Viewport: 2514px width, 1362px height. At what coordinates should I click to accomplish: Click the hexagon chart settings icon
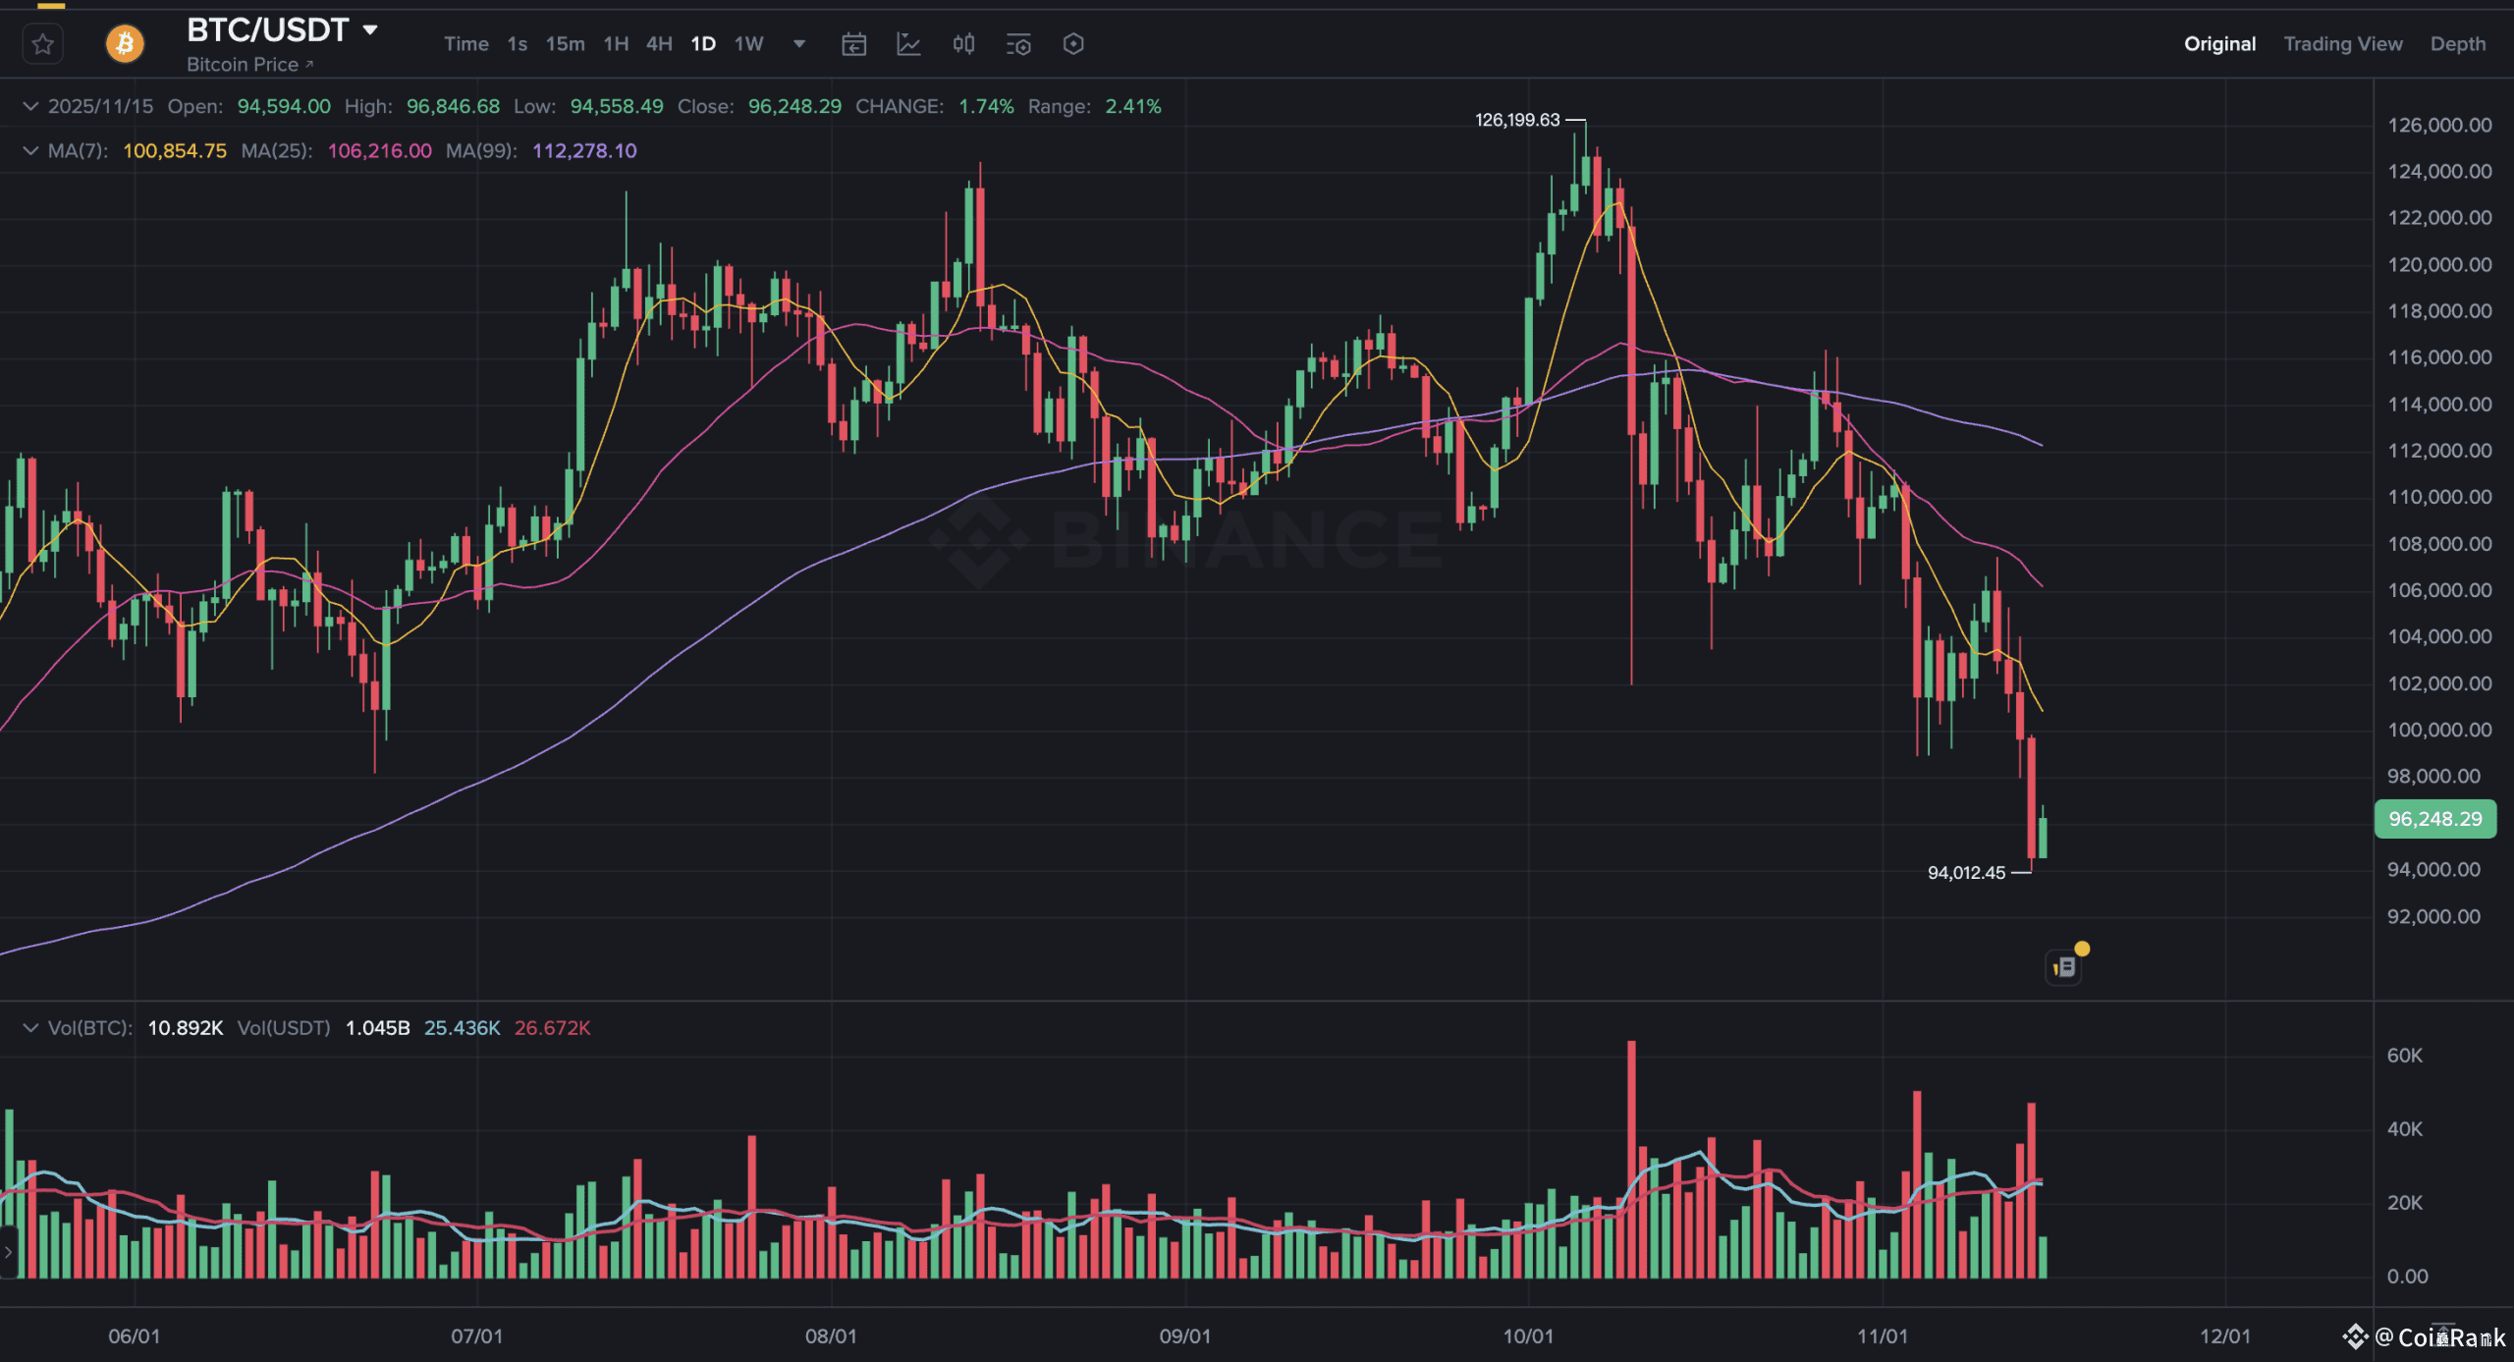pos(1073,44)
